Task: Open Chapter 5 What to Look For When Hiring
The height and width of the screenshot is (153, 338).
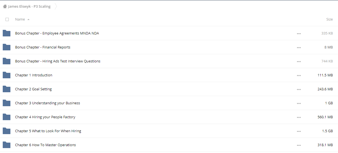Action: (x=48, y=131)
